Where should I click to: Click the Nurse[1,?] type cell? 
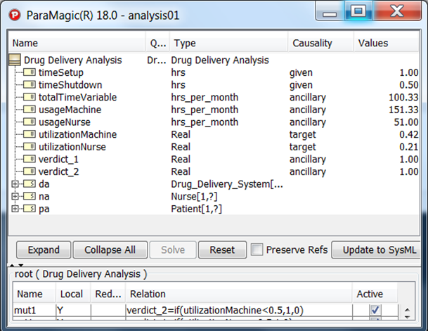click(194, 197)
